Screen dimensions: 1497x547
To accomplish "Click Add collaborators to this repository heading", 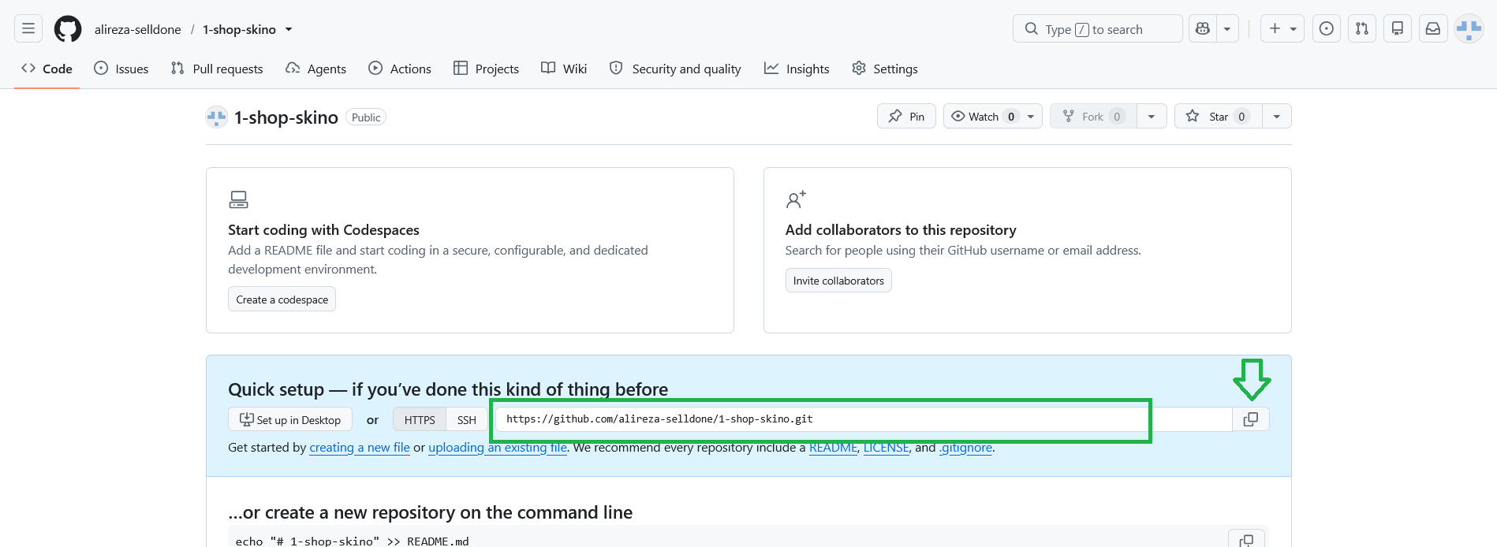I will 901,230.
